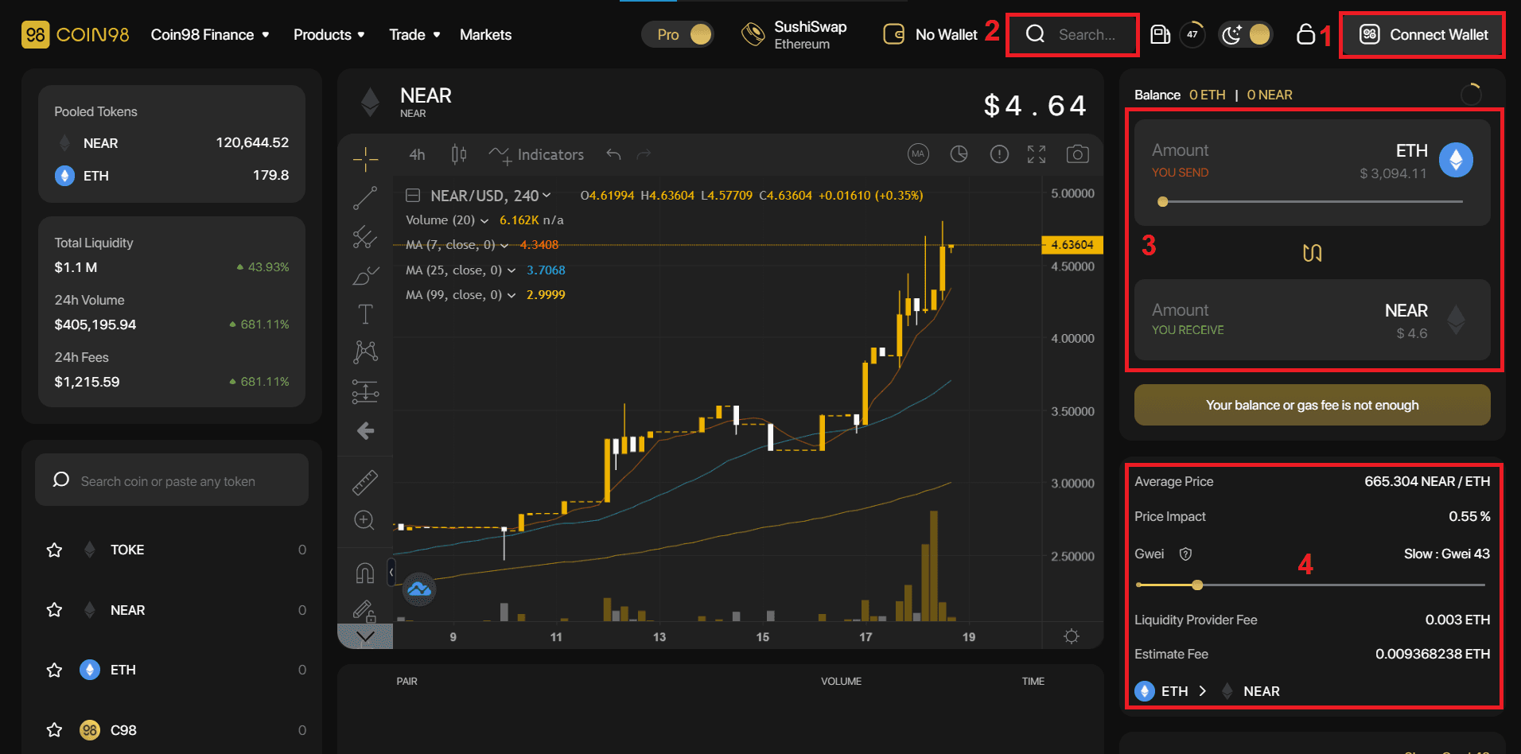The height and width of the screenshot is (754, 1521).
Task: Click the cloud chart logo badge
Action: (419, 589)
